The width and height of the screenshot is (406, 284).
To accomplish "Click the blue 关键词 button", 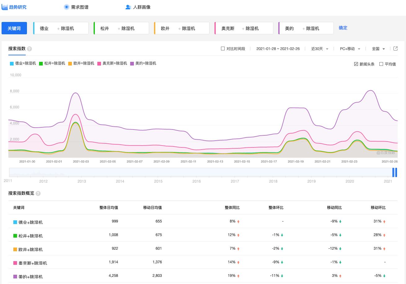I will pyautogui.click(x=14, y=28).
